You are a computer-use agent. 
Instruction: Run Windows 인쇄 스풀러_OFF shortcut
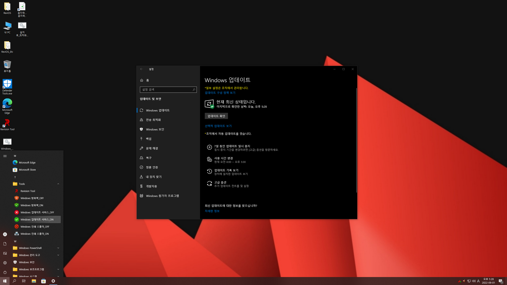36,226
